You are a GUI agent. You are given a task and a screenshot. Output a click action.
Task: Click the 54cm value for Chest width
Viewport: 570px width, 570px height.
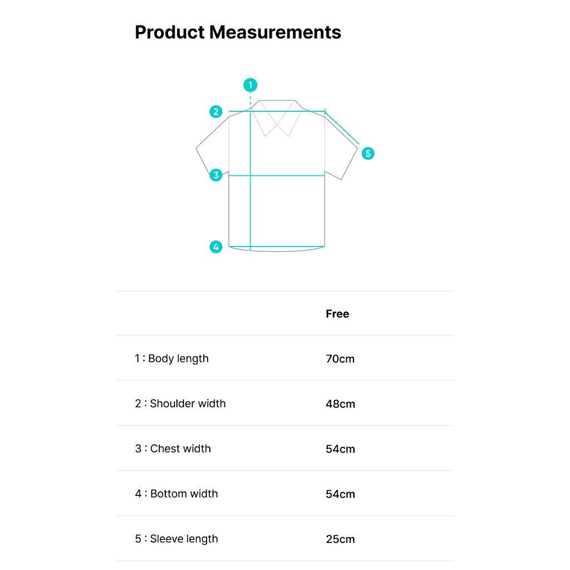[340, 449]
